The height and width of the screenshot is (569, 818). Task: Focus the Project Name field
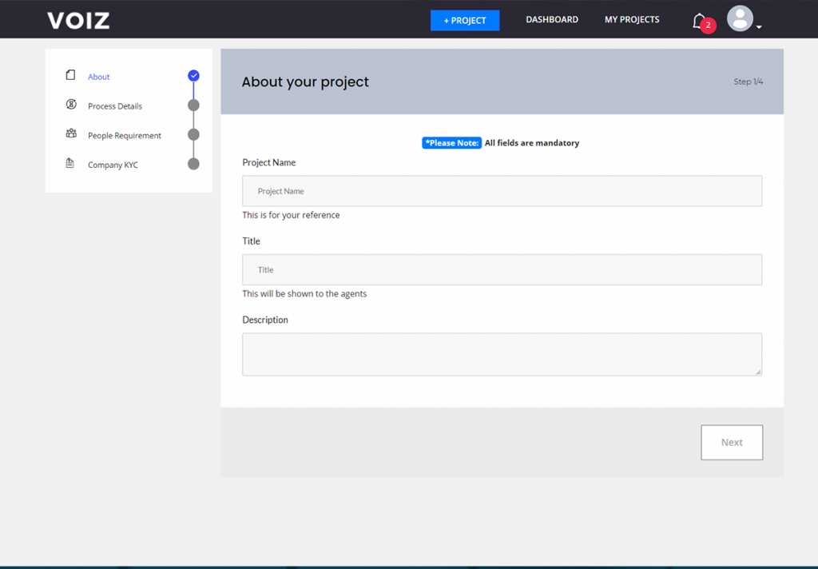[502, 191]
